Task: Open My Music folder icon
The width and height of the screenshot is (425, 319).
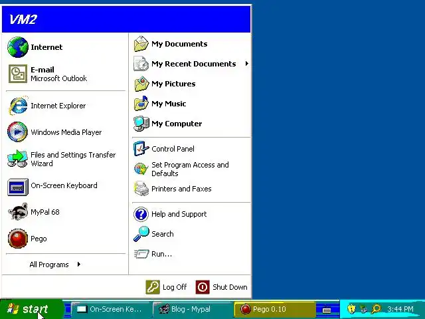Action: coord(141,104)
